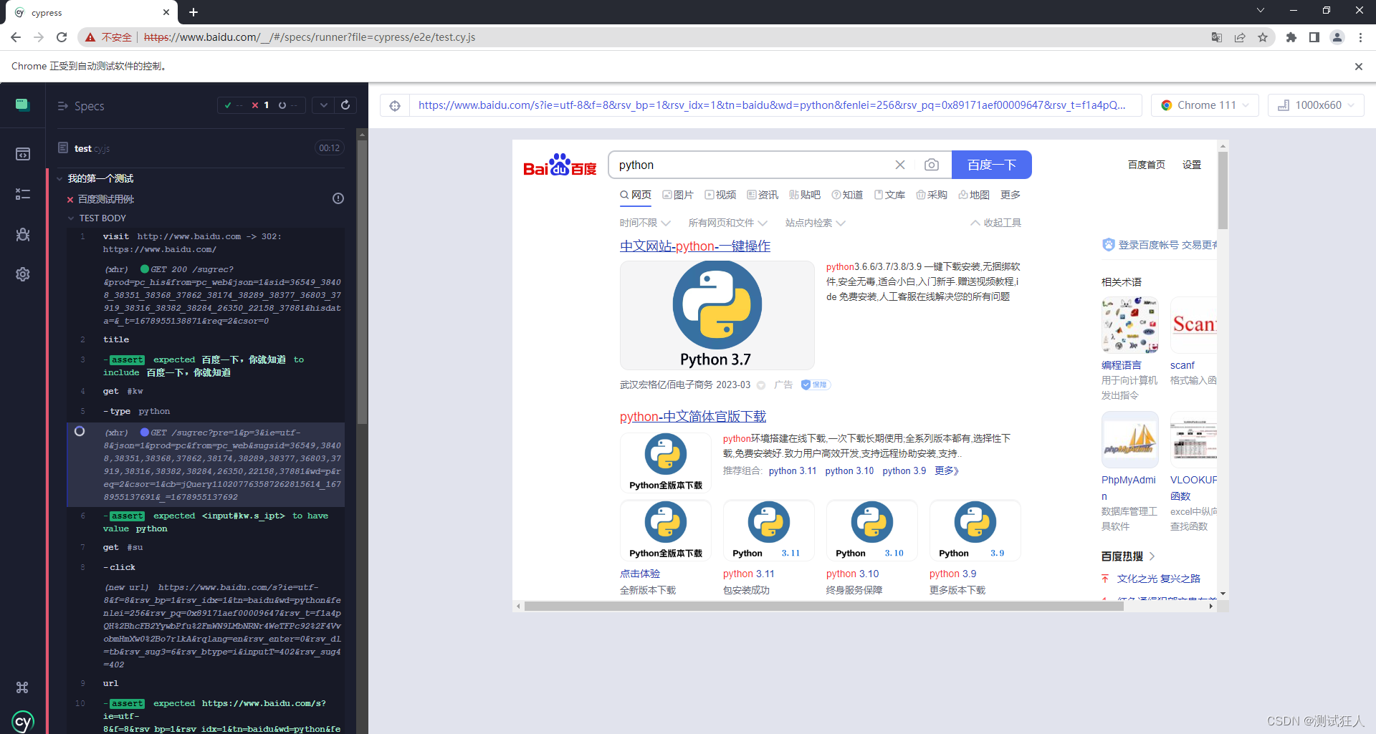Click the 百度一下 search button

click(x=992, y=165)
